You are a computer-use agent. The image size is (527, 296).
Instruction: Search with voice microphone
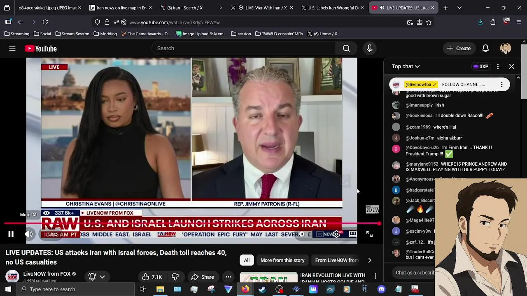370,49
